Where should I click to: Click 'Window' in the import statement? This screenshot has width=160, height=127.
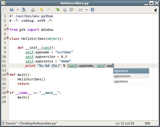(47, 30)
